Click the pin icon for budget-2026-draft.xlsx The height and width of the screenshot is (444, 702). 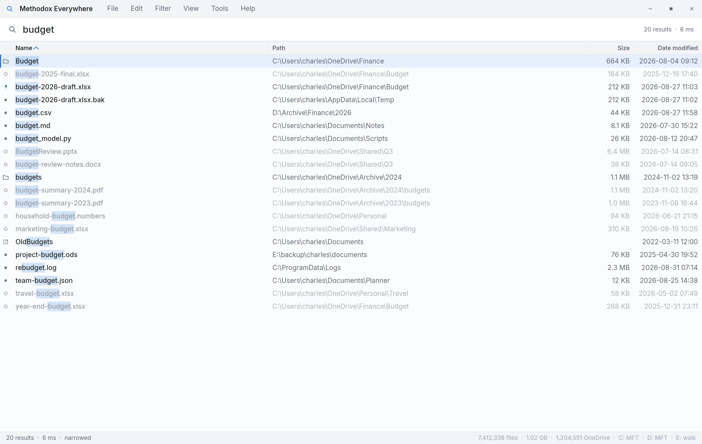[x=6, y=87]
